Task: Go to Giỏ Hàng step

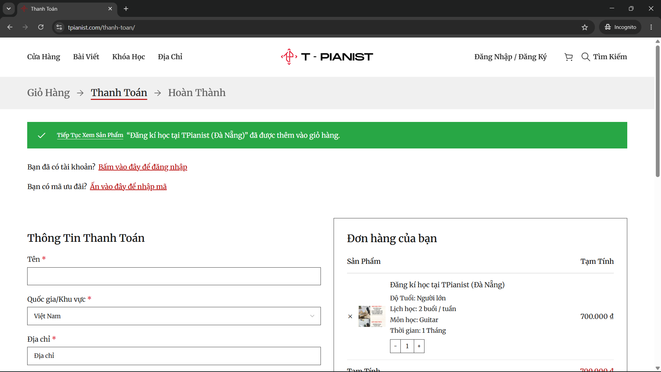Action: coord(49,93)
